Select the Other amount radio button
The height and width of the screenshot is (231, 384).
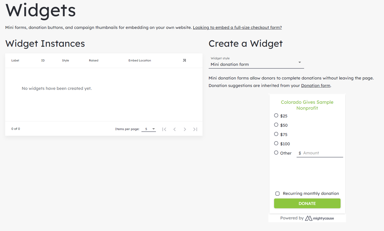tap(276, 153)
